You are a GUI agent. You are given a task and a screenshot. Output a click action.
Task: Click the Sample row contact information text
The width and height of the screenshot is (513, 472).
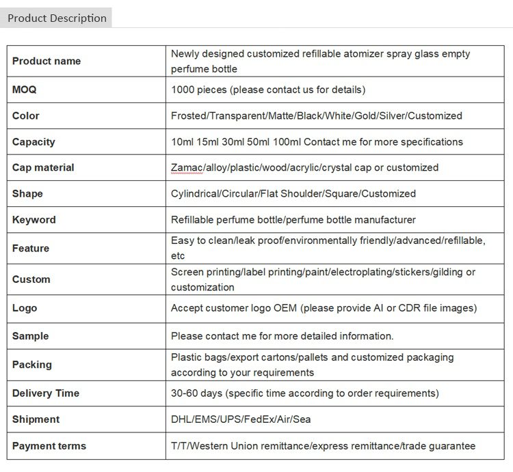[x=282, y=336]
